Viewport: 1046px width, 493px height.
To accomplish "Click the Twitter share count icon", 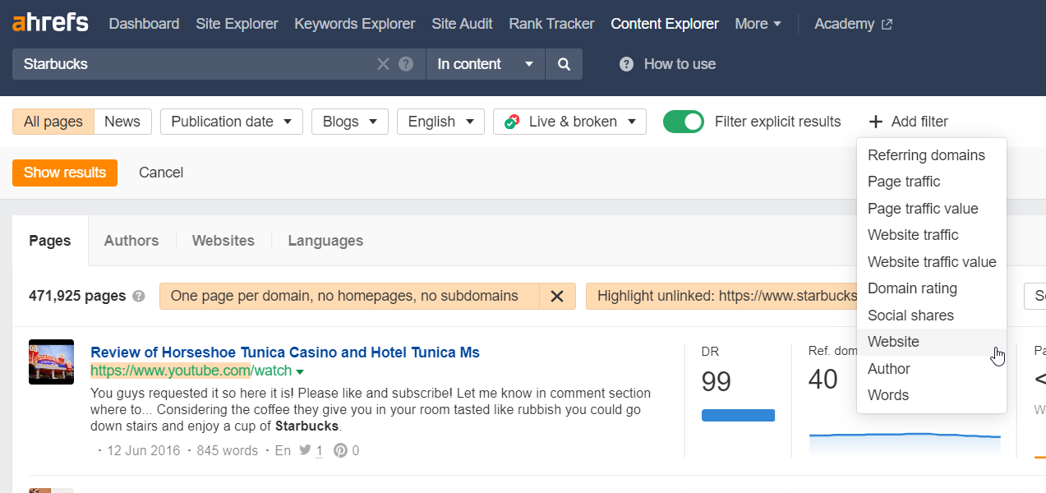I will (306, 450).
